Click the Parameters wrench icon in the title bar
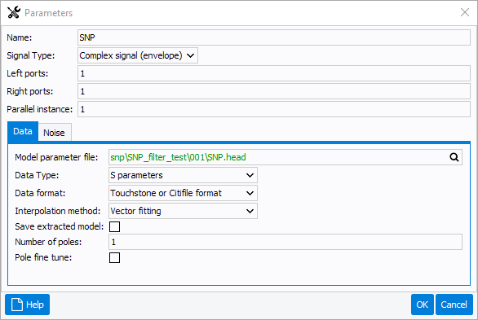 click(14, 12)
